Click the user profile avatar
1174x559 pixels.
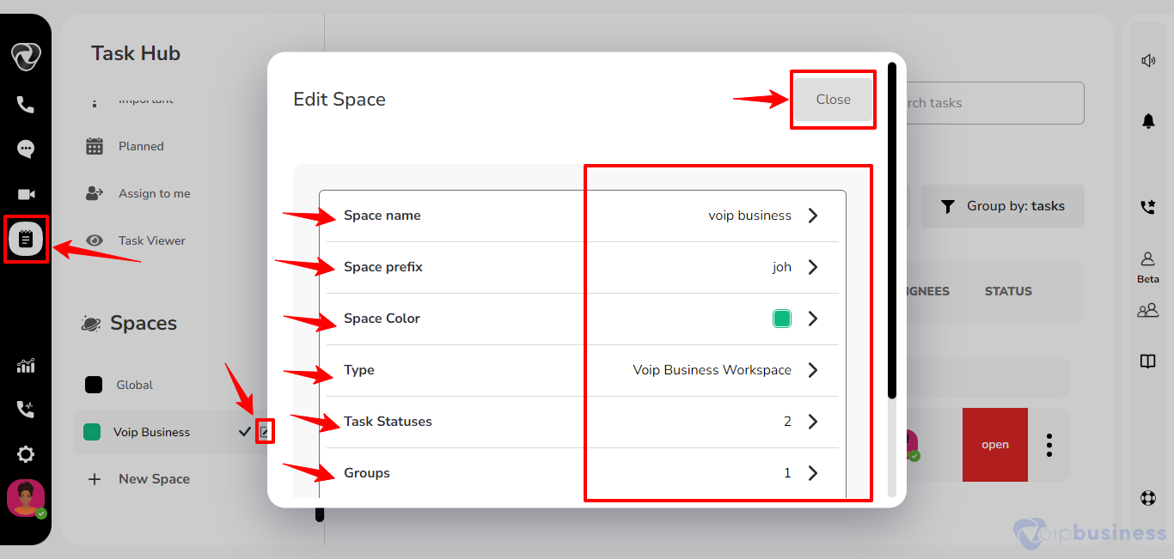[x=26, y=498]
